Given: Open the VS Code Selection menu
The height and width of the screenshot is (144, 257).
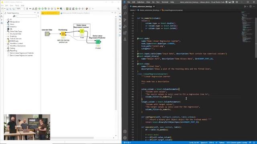Looking at the screenshot, I should pos(141,2).
